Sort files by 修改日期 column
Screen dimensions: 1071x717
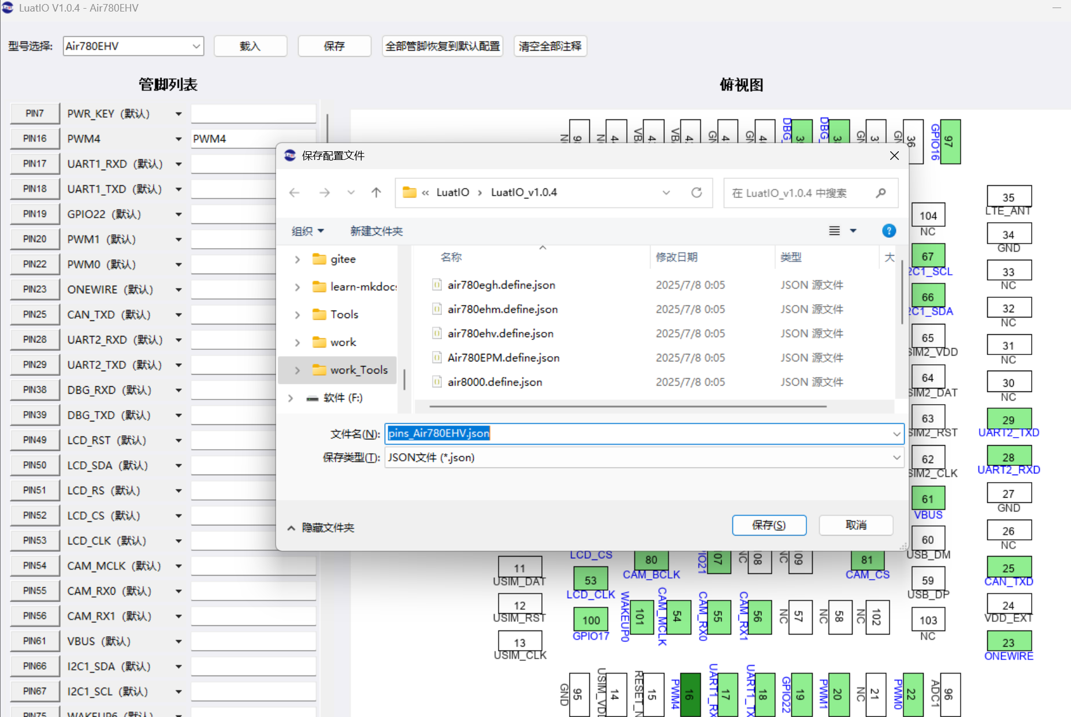(676, 257)
